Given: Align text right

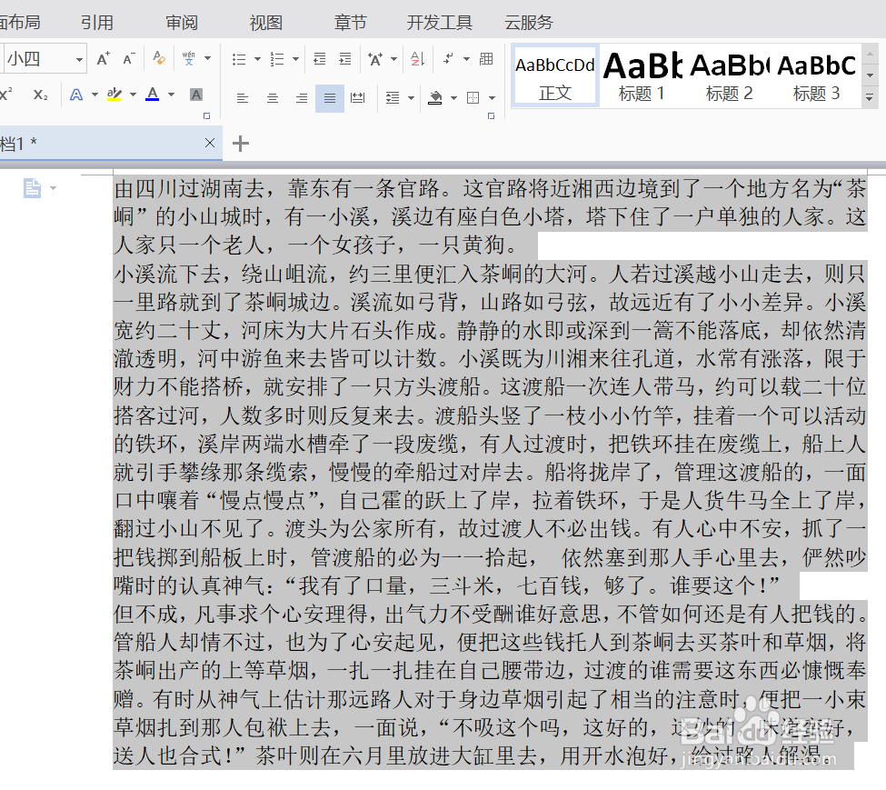Looking at the screenshot, I should tap(302, 98).
